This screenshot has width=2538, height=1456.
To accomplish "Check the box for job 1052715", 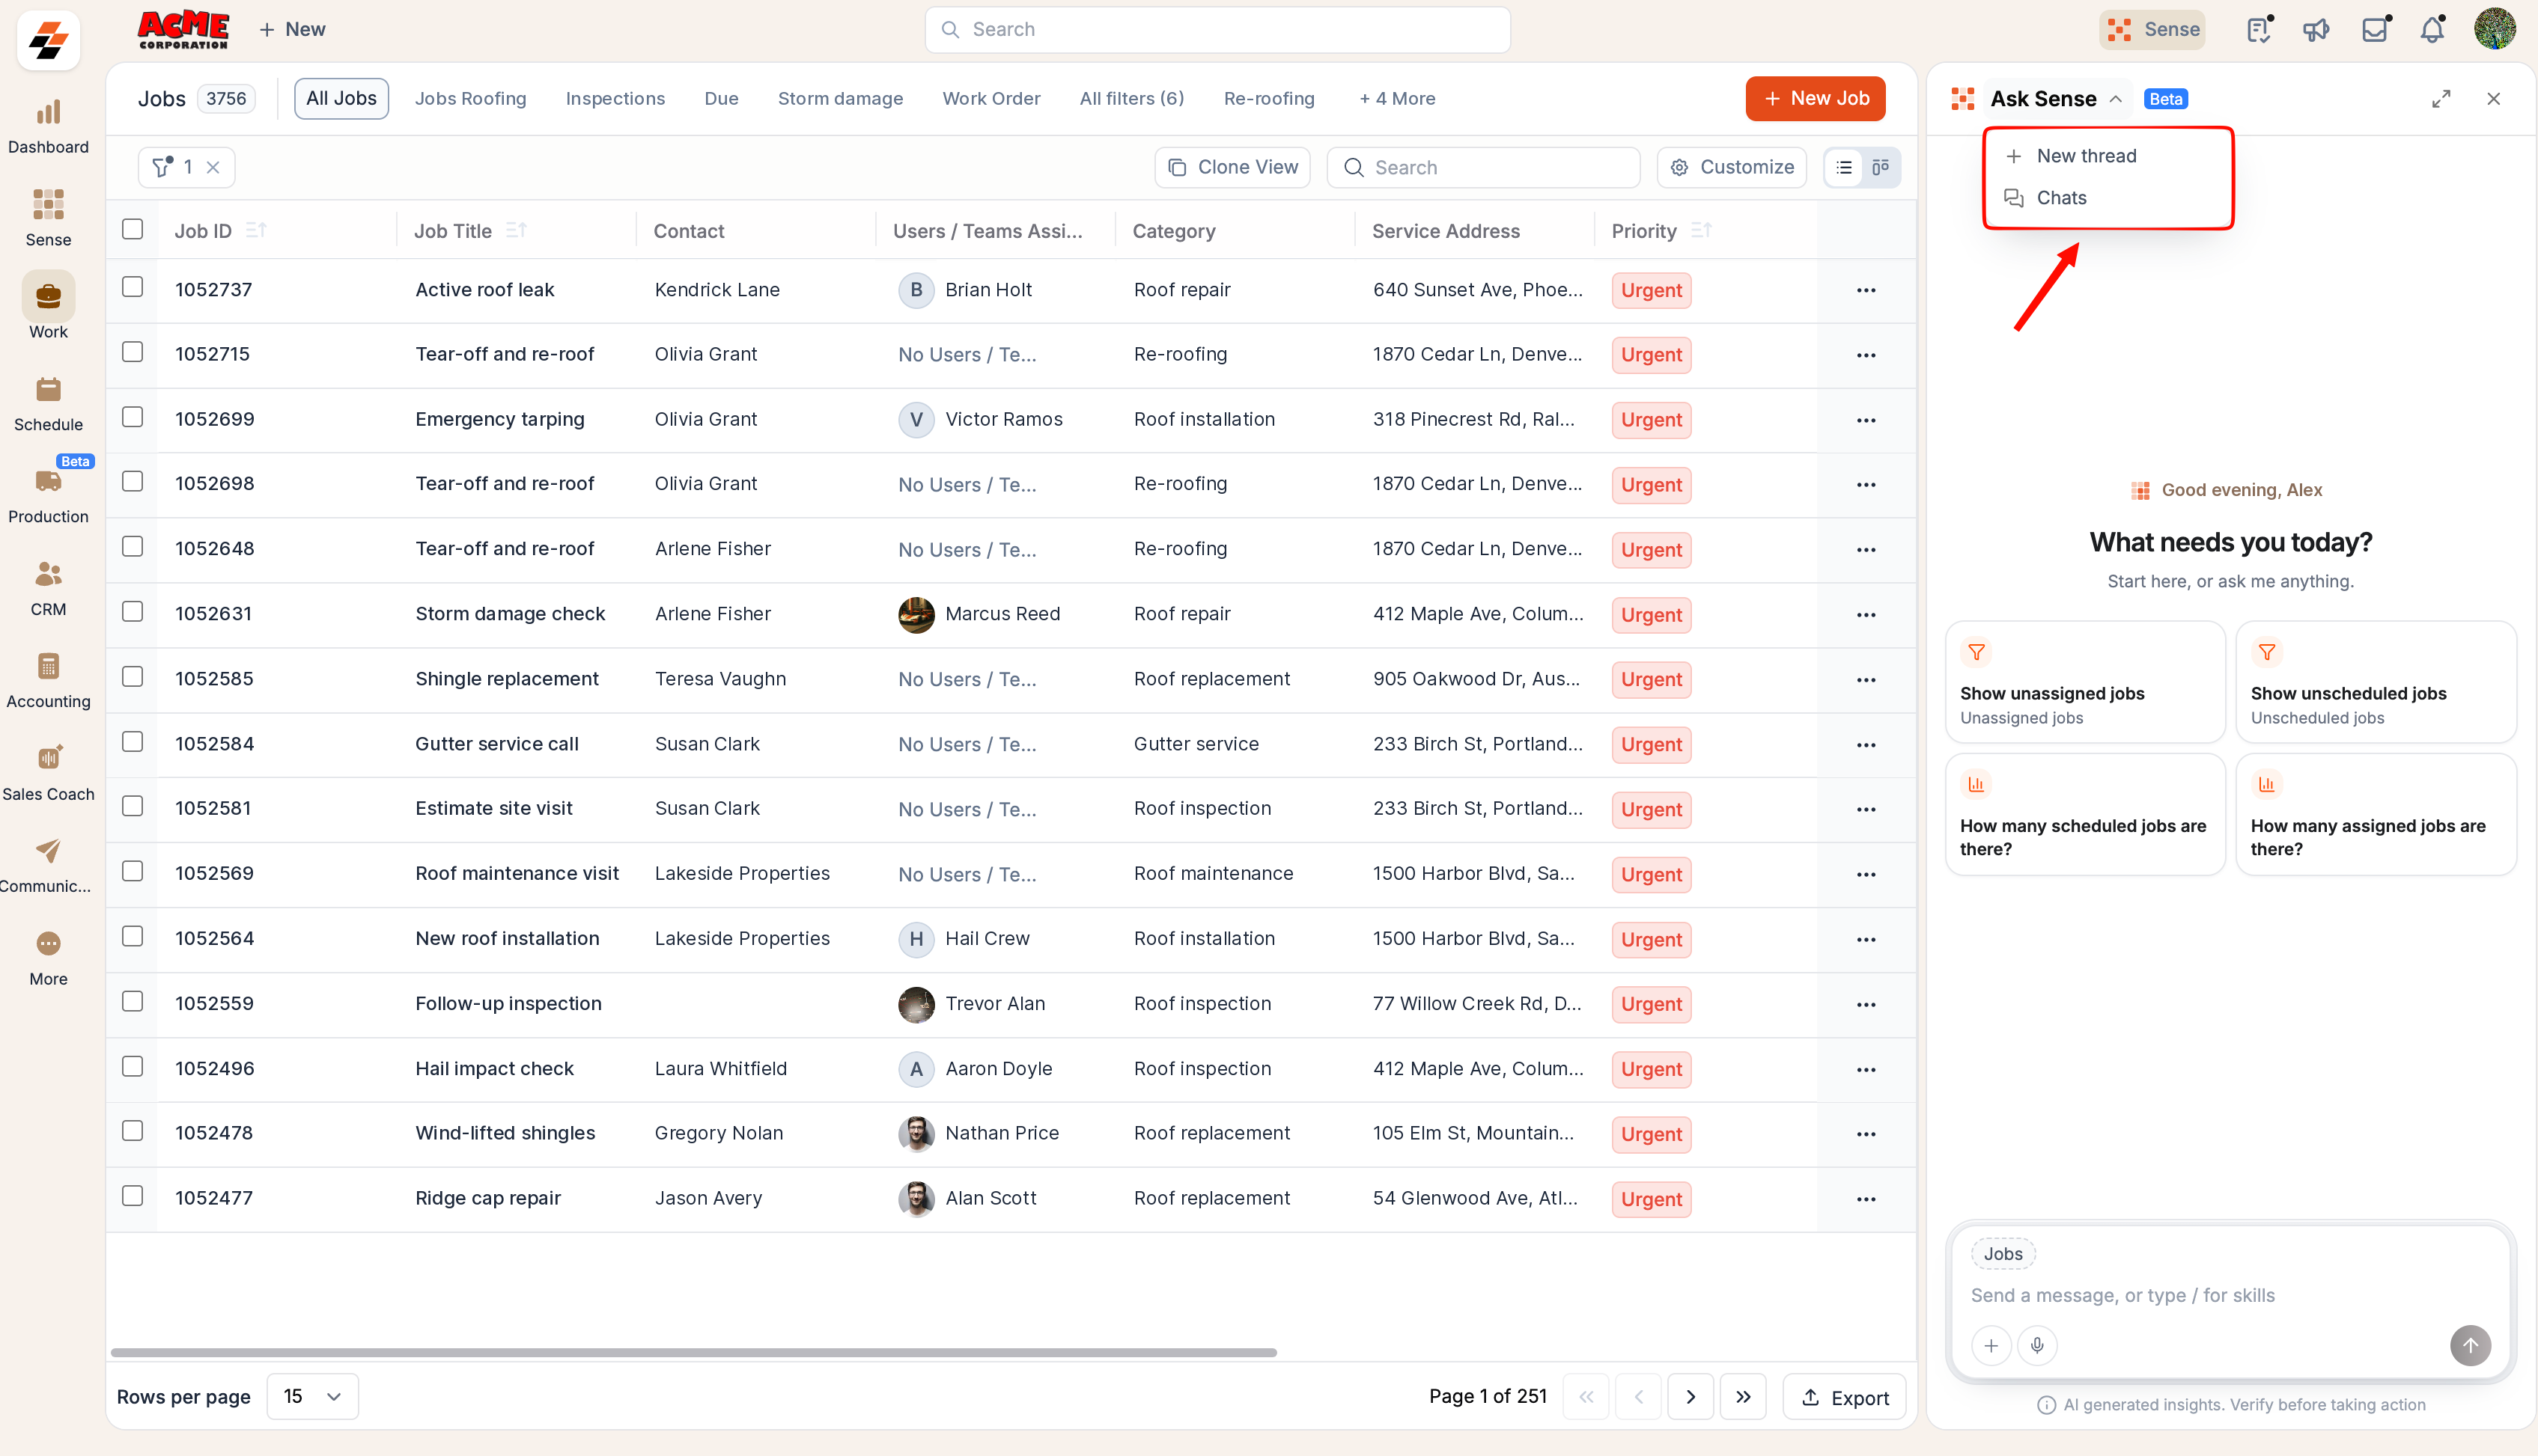I will point(132,352).
